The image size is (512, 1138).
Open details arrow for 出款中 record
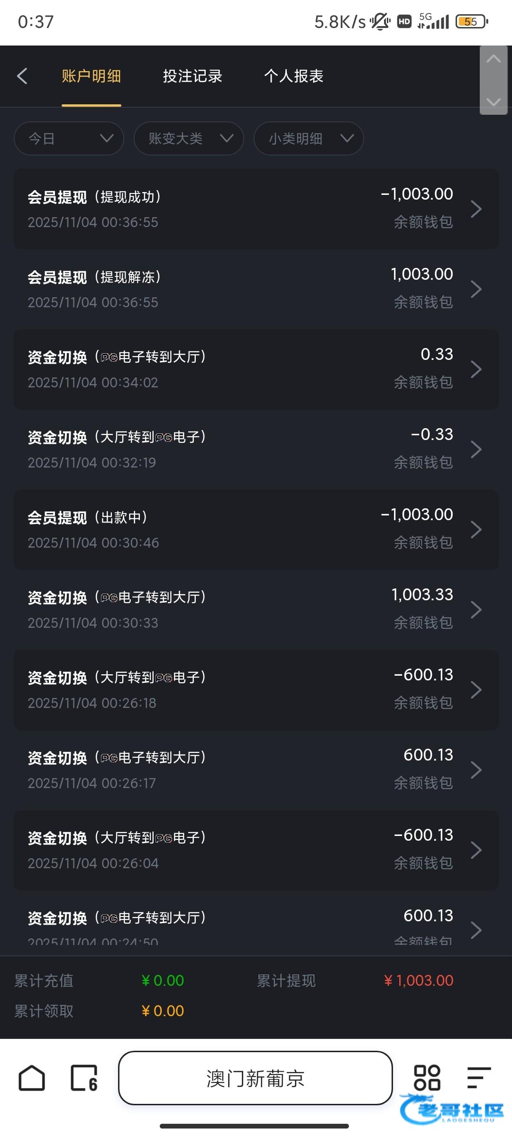coord(476,529)
